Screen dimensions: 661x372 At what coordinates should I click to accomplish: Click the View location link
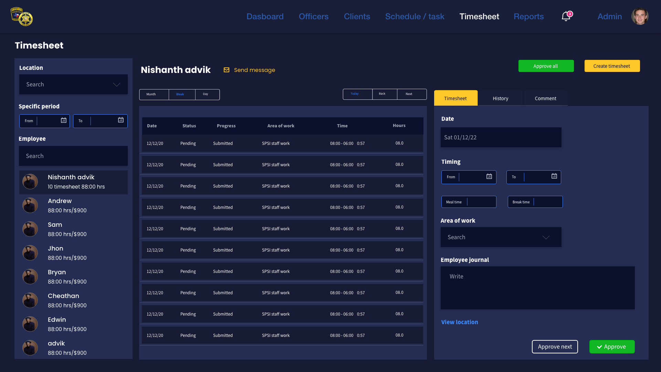tap(460, 322)
